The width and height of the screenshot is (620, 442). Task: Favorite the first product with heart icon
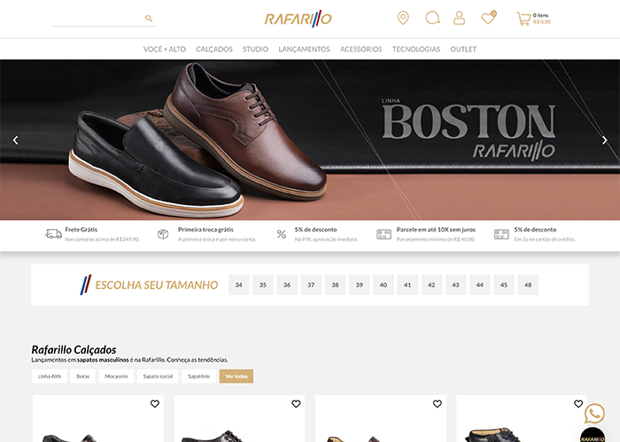coord(155,404)
